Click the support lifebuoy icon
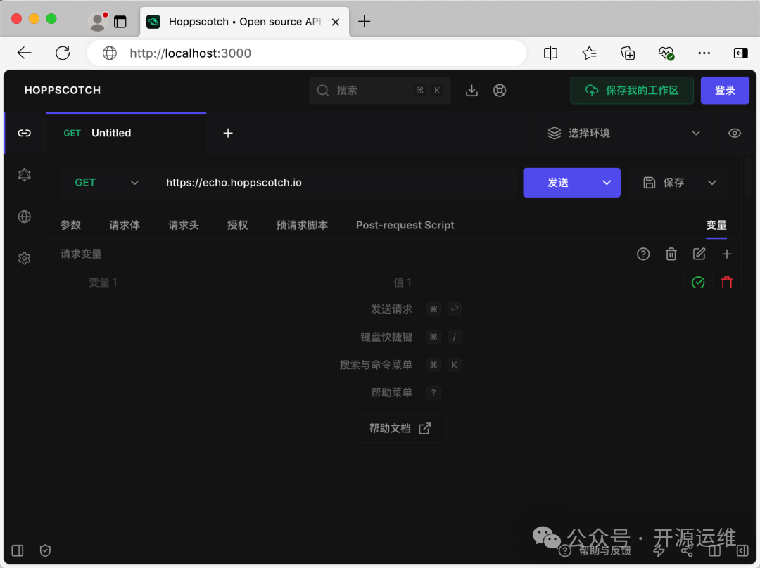The height and width of the screenshot is (568, 760). pos(500,91)
